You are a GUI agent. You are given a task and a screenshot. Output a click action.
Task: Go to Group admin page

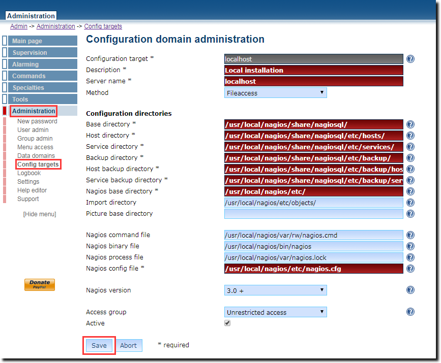[35, 139]
